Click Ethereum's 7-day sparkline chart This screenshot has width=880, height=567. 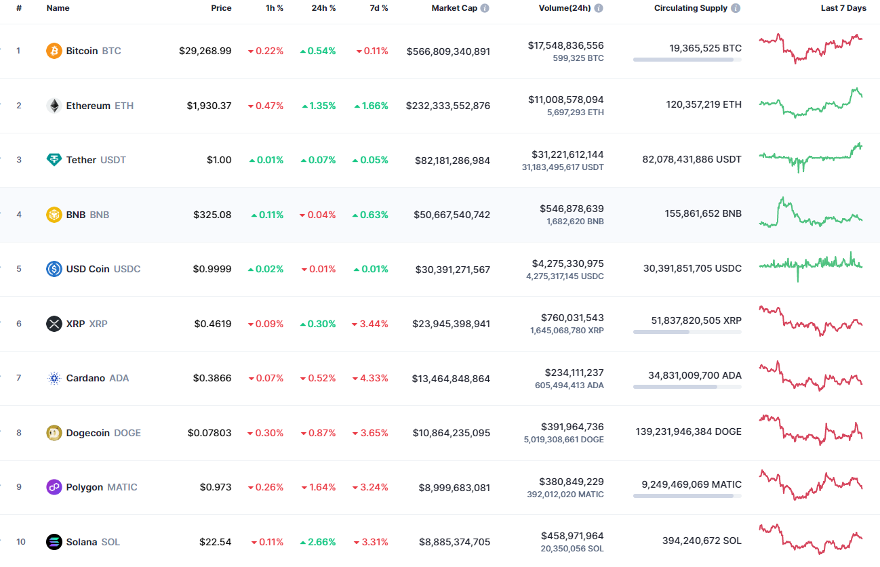pos(811,104)
